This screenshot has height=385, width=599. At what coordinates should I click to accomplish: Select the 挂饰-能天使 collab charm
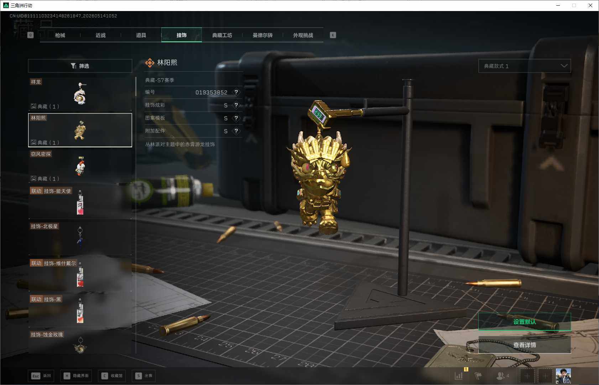tap(80, 202)
